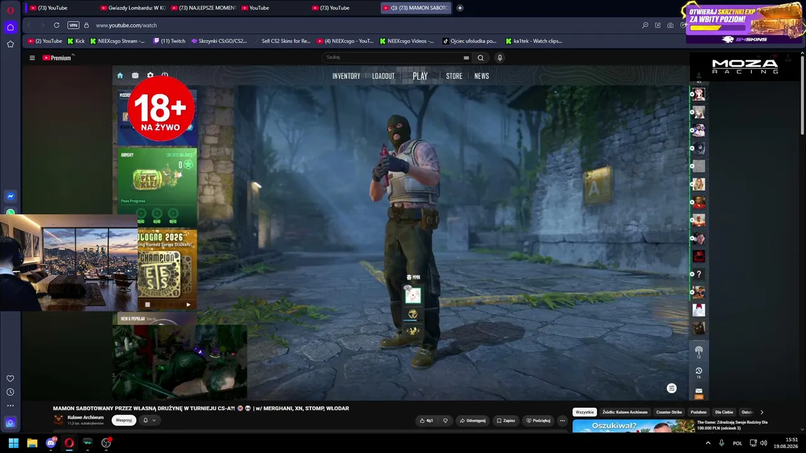The width and height of the screenshot is (806, 453).
Task: Click Zapisz save button
Action: 506,420
